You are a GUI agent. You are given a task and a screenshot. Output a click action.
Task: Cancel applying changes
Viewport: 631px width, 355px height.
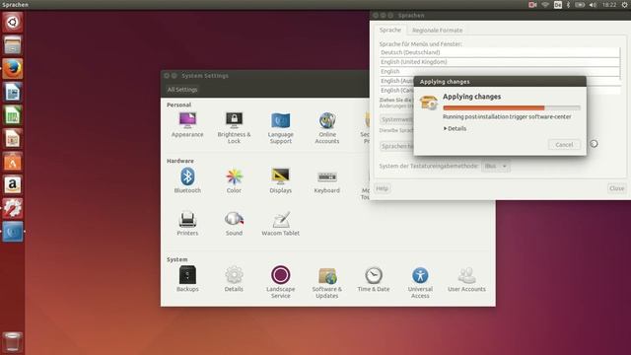tap(564, 145)
